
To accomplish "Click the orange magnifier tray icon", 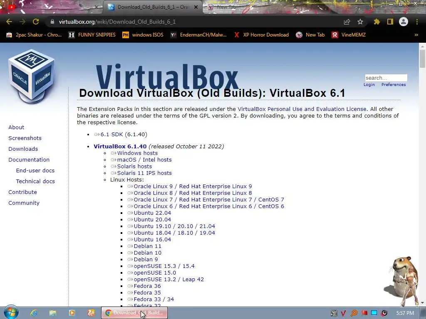I will point(354,313).
